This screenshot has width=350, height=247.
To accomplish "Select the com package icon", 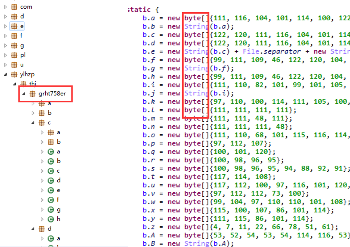I will tap(14, 7).
